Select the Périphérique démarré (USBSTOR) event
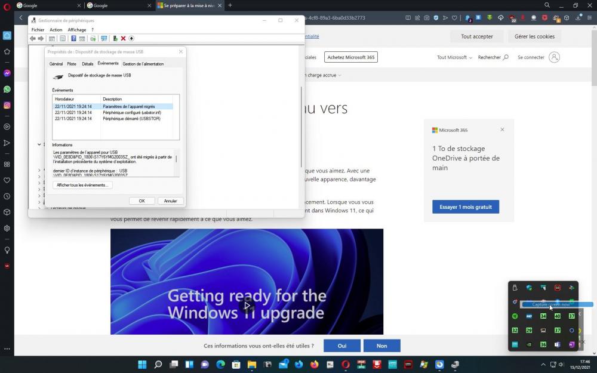 tap(131, 118)
